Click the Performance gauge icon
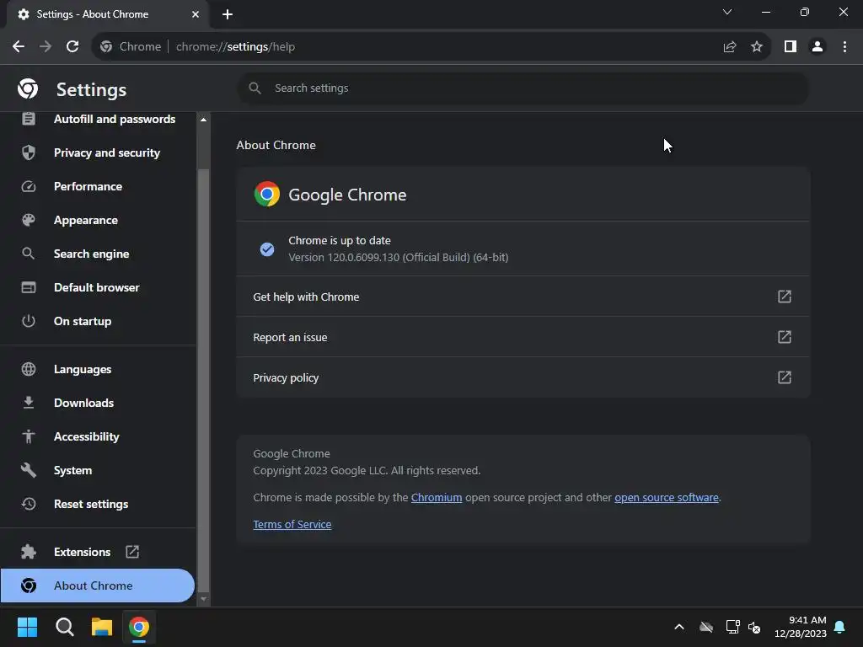The image size is (863, 647). (x=29, y=186)
